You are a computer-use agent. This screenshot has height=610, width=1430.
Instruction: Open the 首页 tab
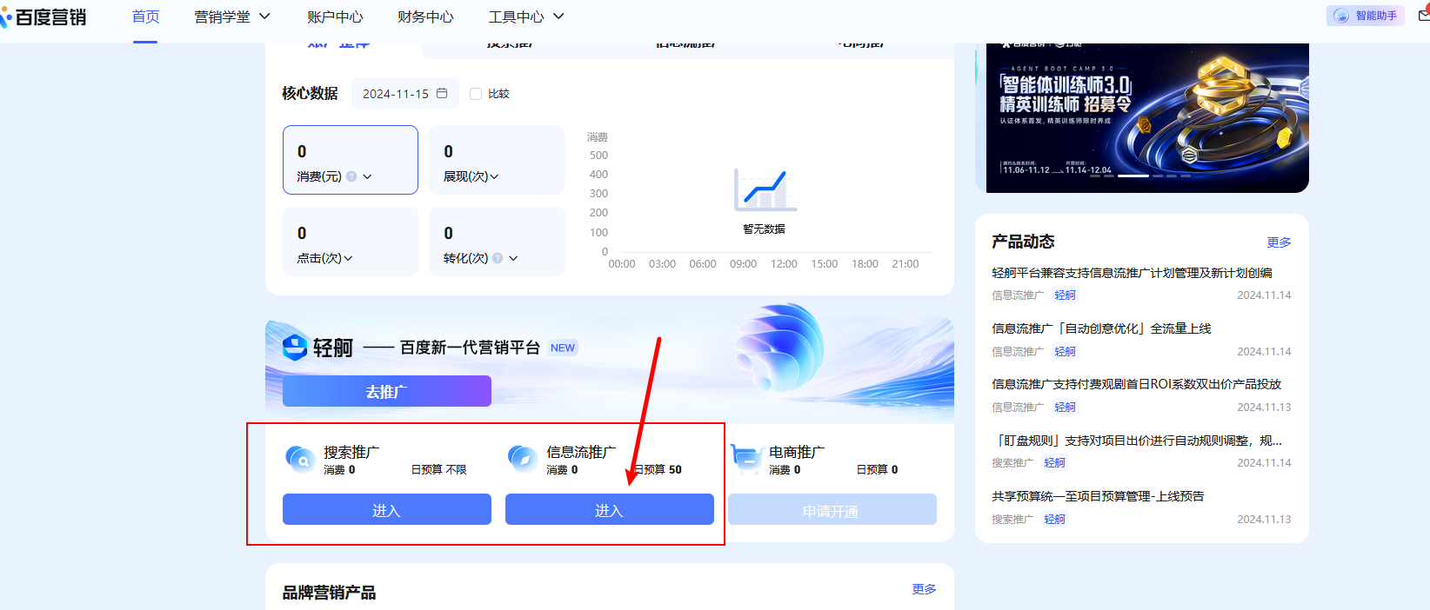click(x=145, y=17)
